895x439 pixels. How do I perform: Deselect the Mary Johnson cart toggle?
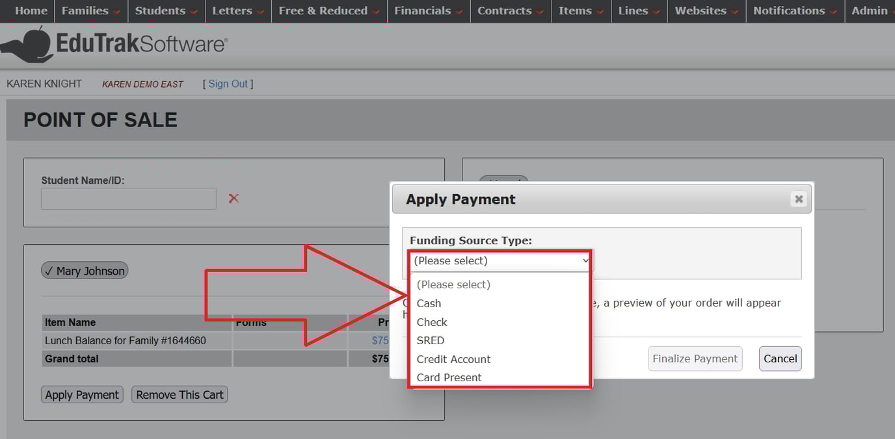[x=84, y=270]
